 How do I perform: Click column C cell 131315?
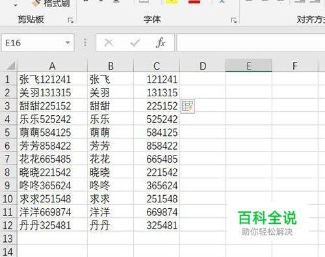[157, 92]
